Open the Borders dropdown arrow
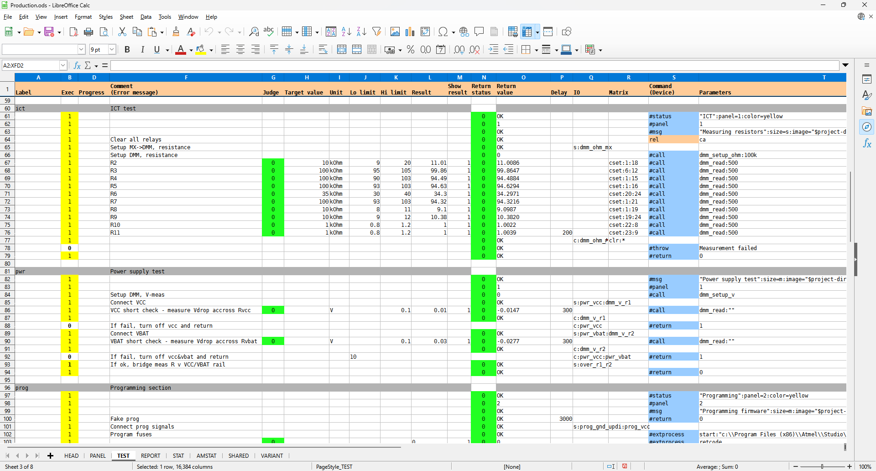Viewport: 876px width, 471px height. tap(537, 50)
